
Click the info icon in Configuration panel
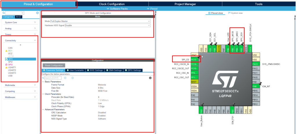(150, 78)
